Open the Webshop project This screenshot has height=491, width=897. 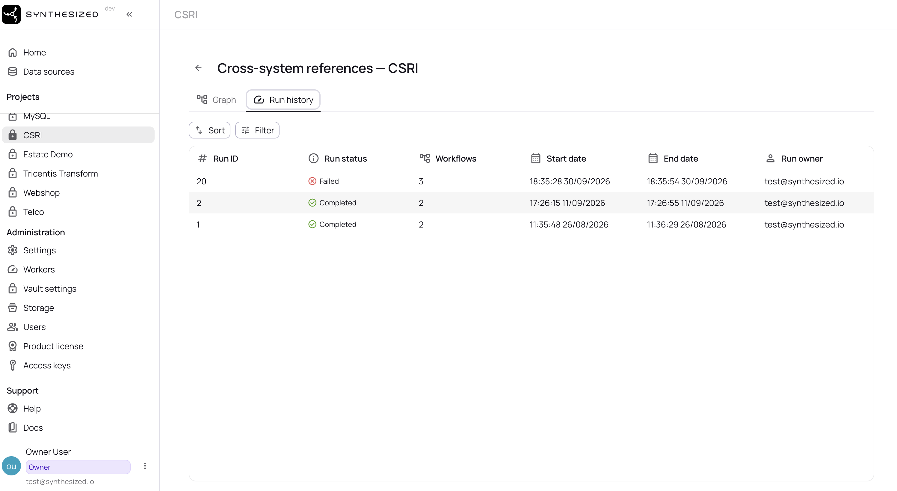tap(78, 192)
